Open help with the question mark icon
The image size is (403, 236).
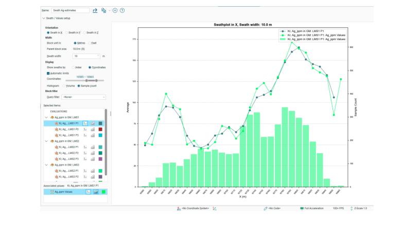pos(122,10)
